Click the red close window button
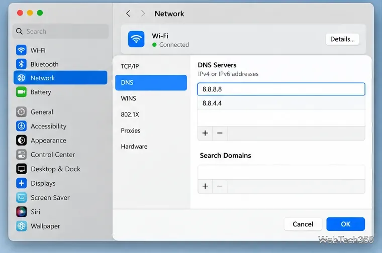 pyautogui.click(x=20, y=13)
